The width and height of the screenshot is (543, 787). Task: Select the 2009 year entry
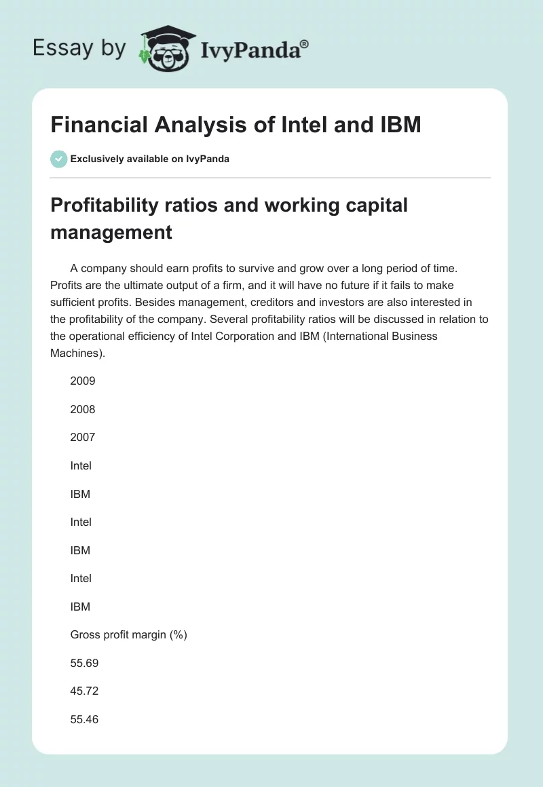point(83,381)
